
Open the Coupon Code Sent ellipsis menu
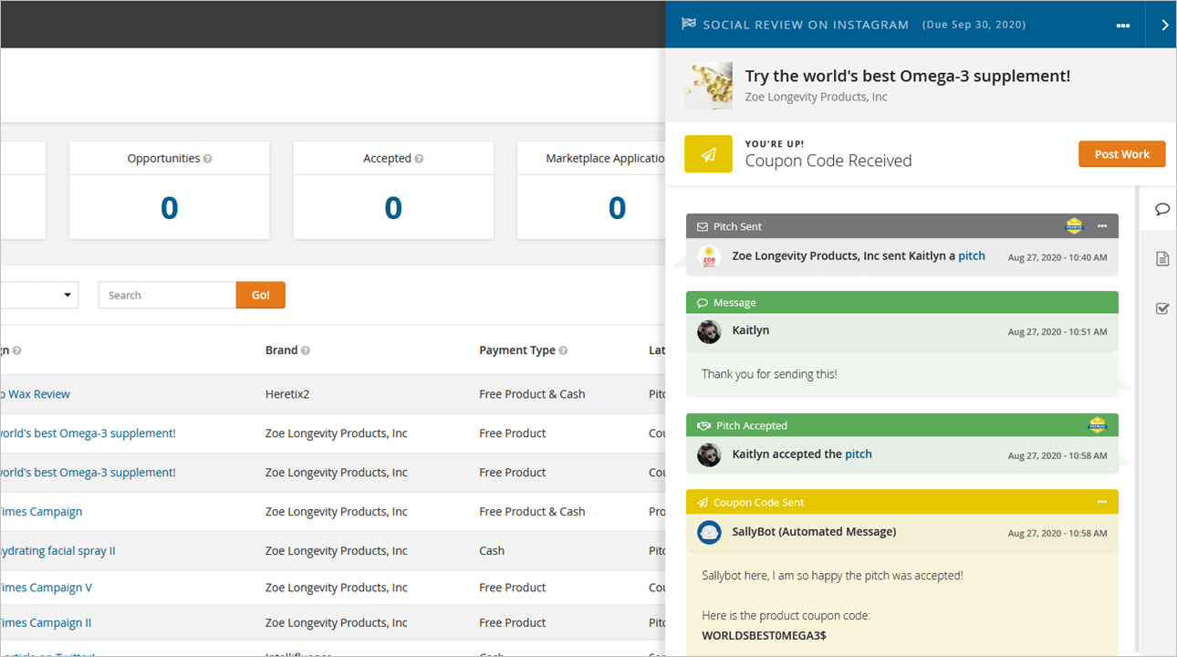[x=1102, y=502]
